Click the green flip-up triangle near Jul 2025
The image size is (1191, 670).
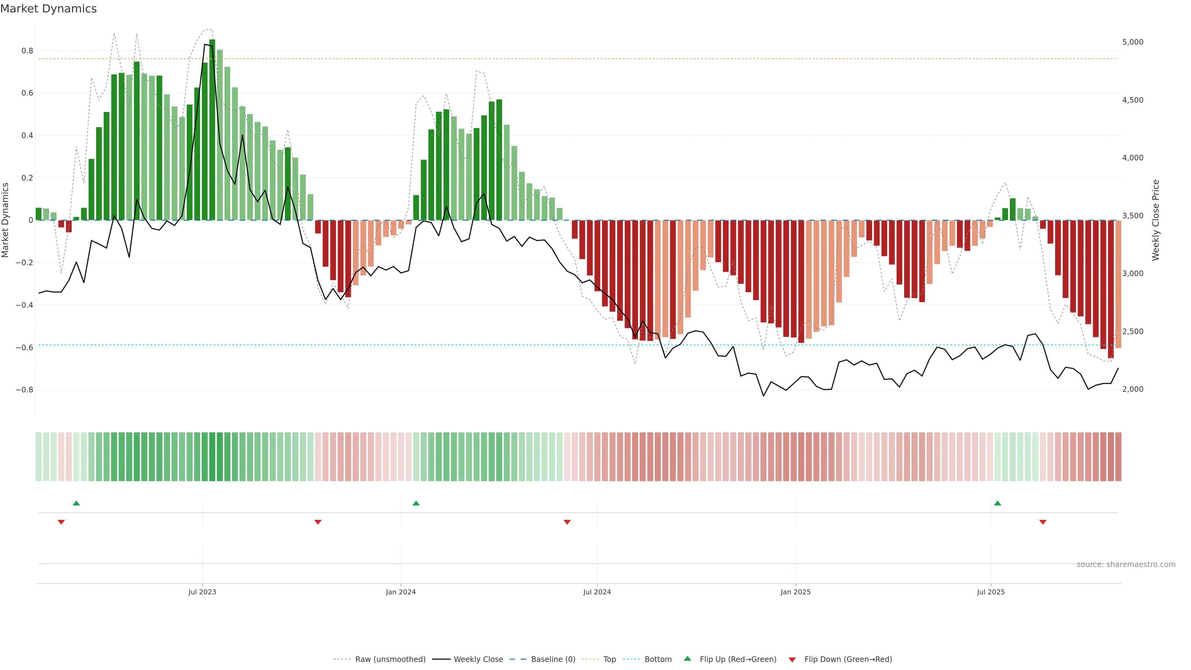(x=997, y=503)
